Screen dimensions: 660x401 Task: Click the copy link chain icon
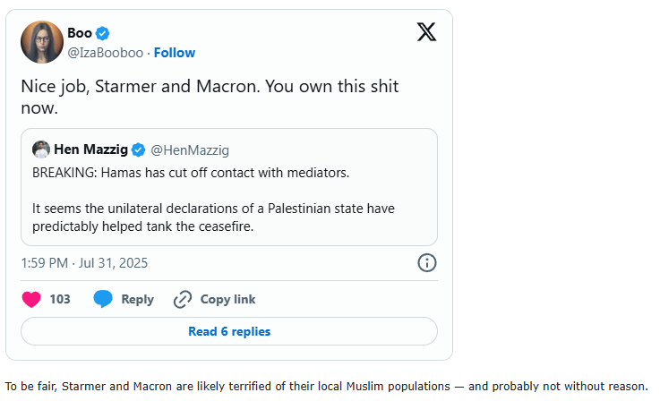pyautogui.click(x=183, y=299)
